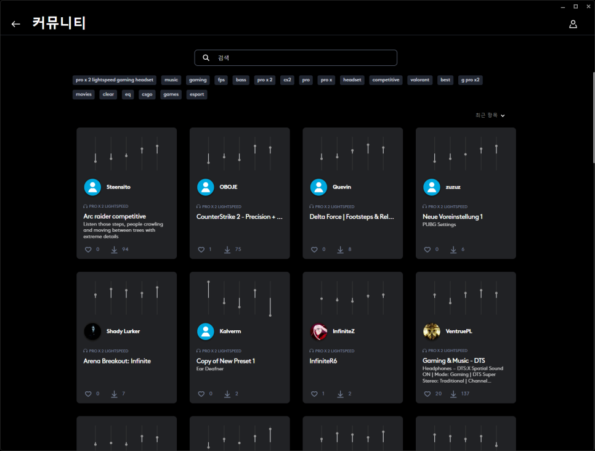Like the Delta Force Footsteps preset

pyautogui.click(x=314, y=250)
